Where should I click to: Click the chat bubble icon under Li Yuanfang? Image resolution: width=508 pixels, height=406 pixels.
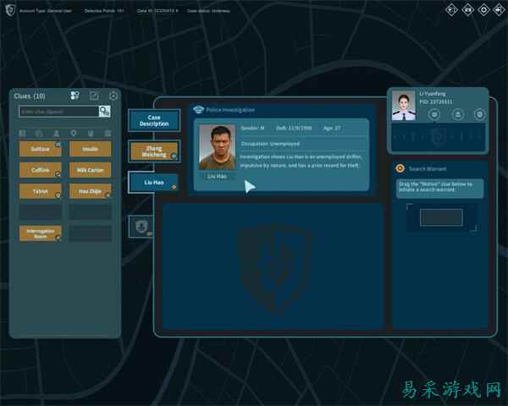[x=434, y=114]
